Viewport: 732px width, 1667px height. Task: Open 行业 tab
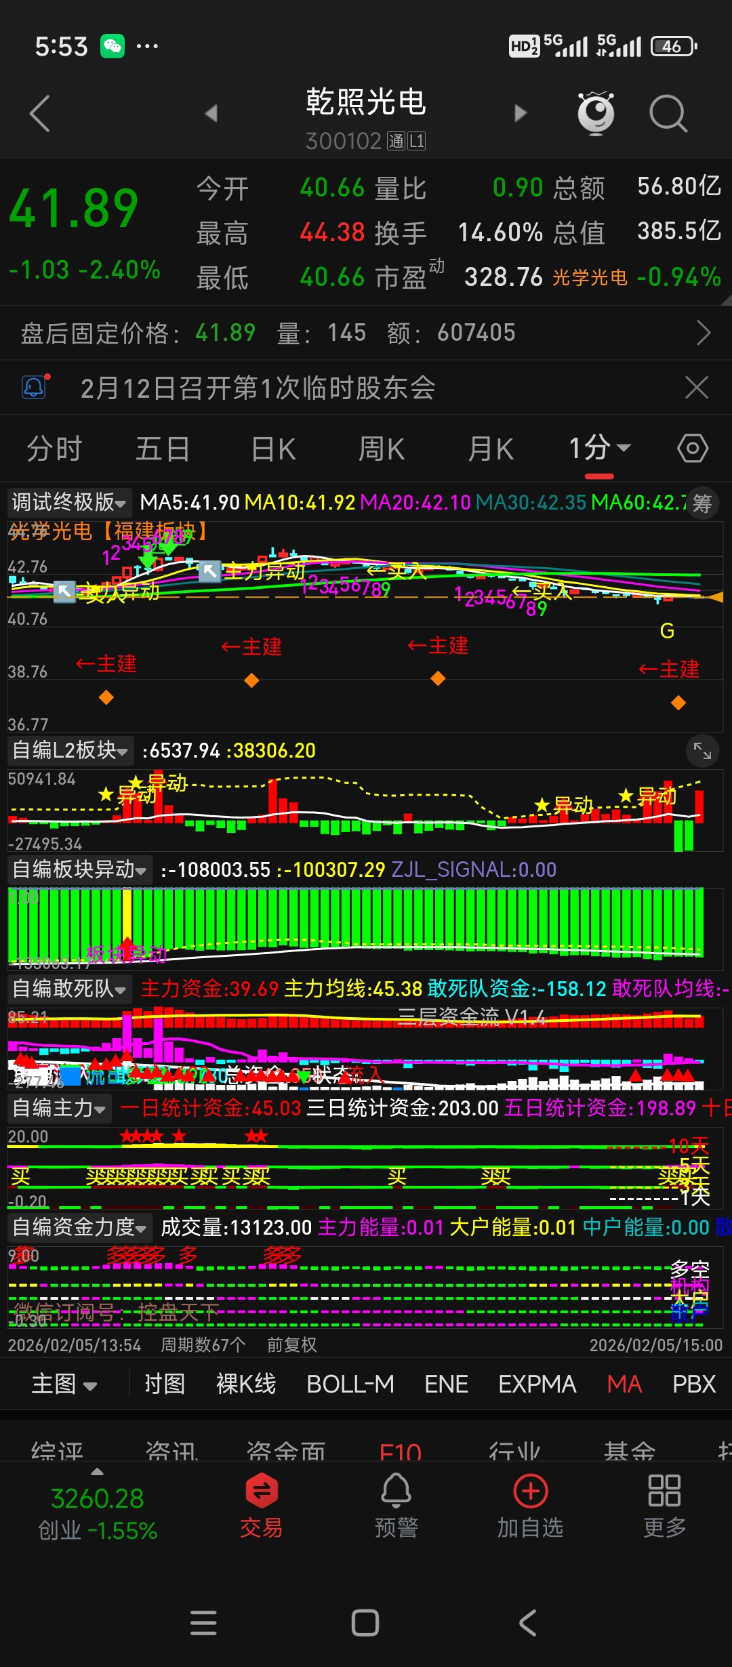coord(515,1450)
